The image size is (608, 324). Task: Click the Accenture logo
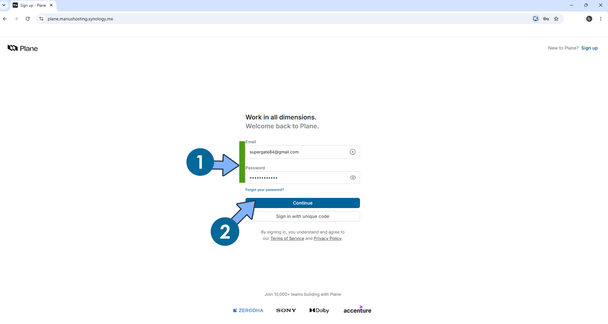[357, 310]
